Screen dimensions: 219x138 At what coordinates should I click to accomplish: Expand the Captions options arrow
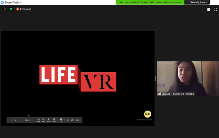coord(58,120)
